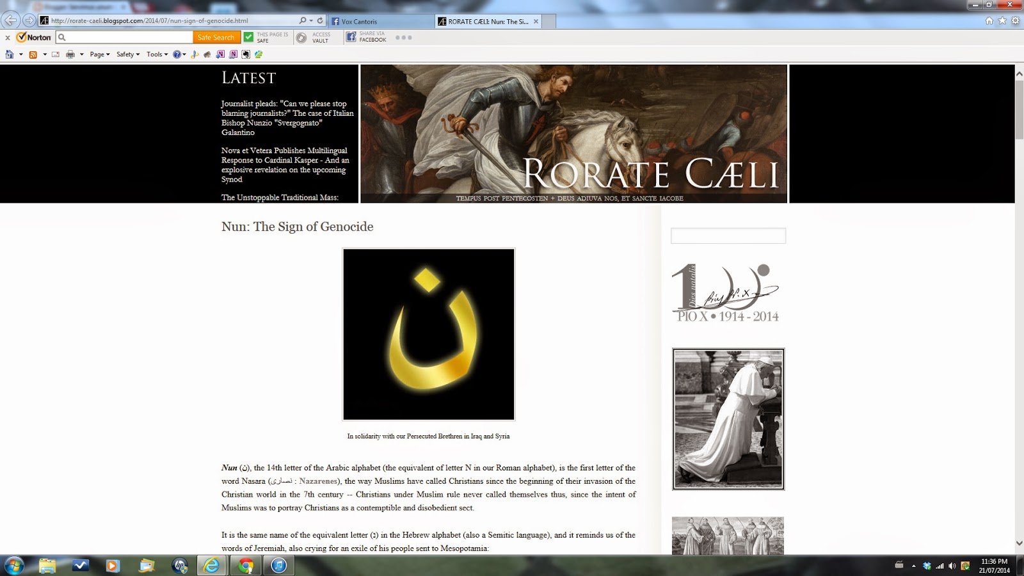1024x576 pixels.
Task: Click the RSS feeds icon
Action: (33, 54)
